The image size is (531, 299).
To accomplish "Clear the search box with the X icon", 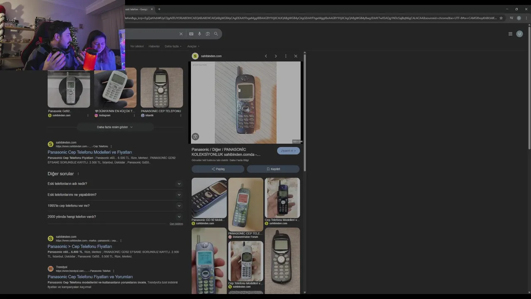I will coord(181,34).
